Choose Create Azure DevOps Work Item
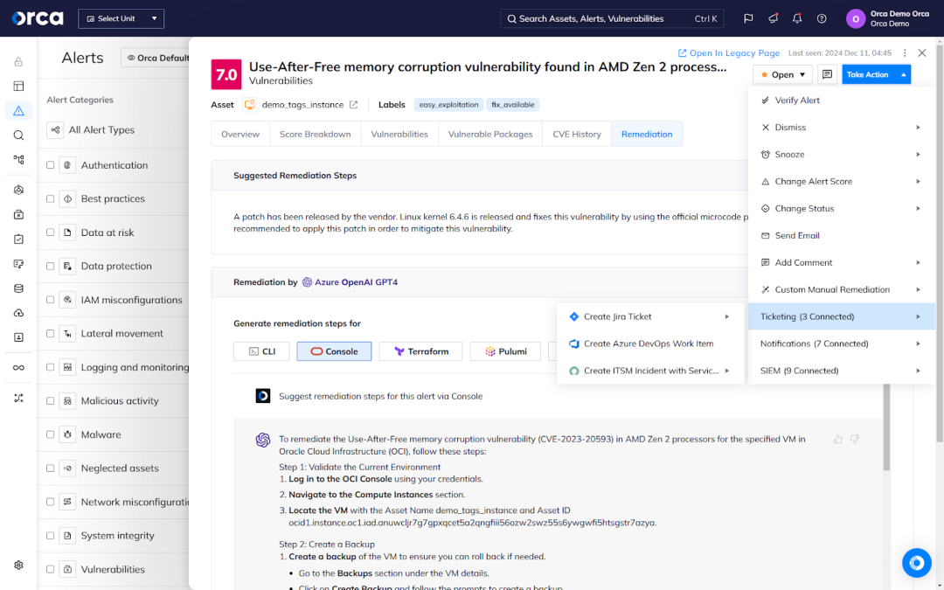Viewport: 944px width, 590px height. [x=650, y=344]
